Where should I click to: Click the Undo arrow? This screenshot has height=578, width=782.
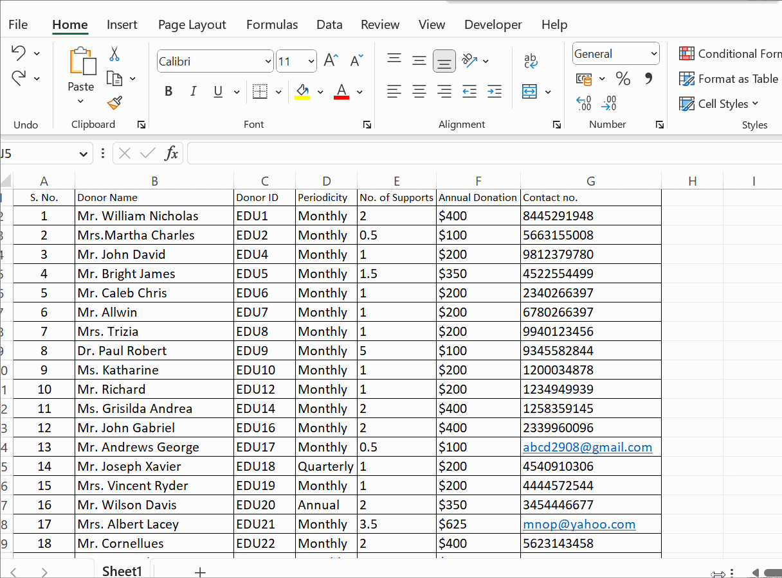tap(18, 51)
